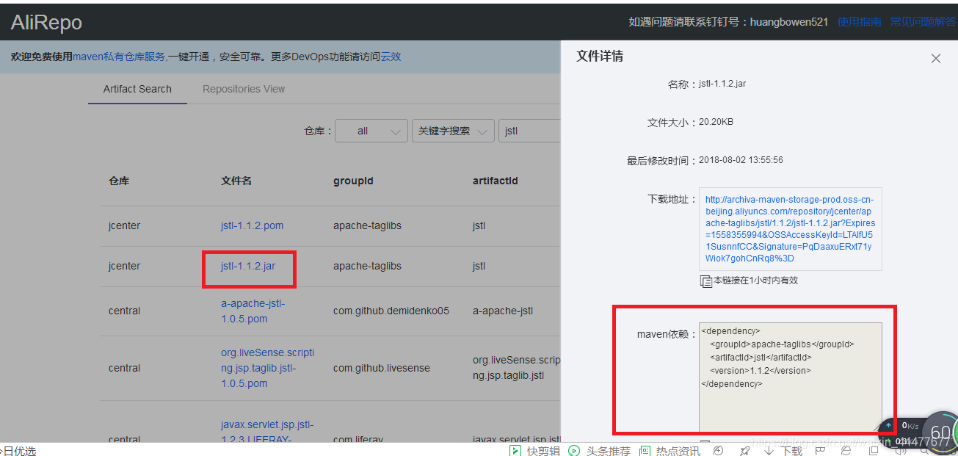Image resolution: width=958 pixels, height=456 pixels.
Task: Switch to the Repositories View tab
Action: coord(244,89)
